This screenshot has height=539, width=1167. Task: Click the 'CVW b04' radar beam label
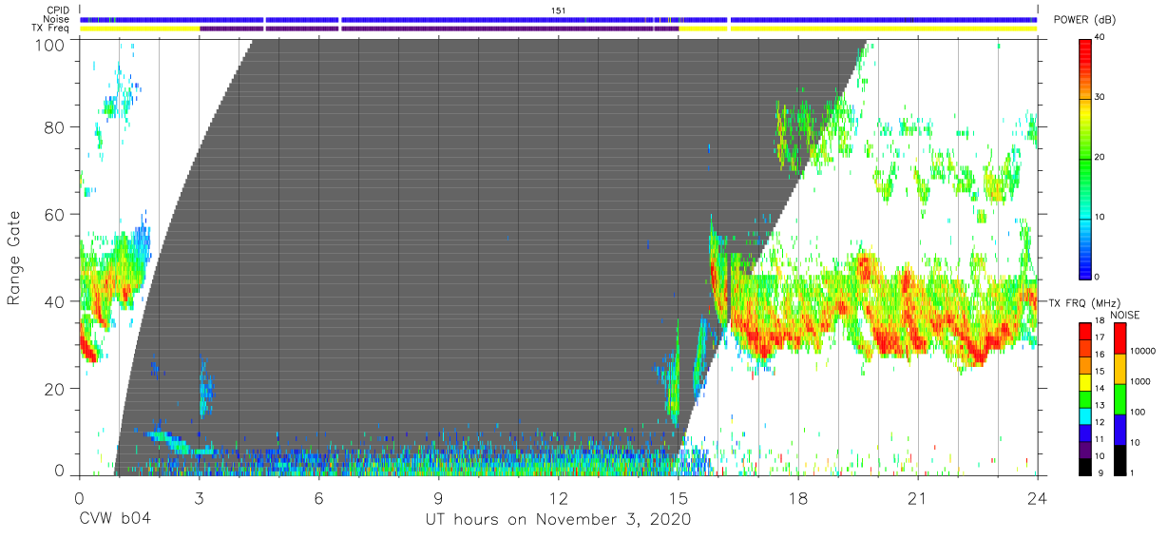point(114,519)
